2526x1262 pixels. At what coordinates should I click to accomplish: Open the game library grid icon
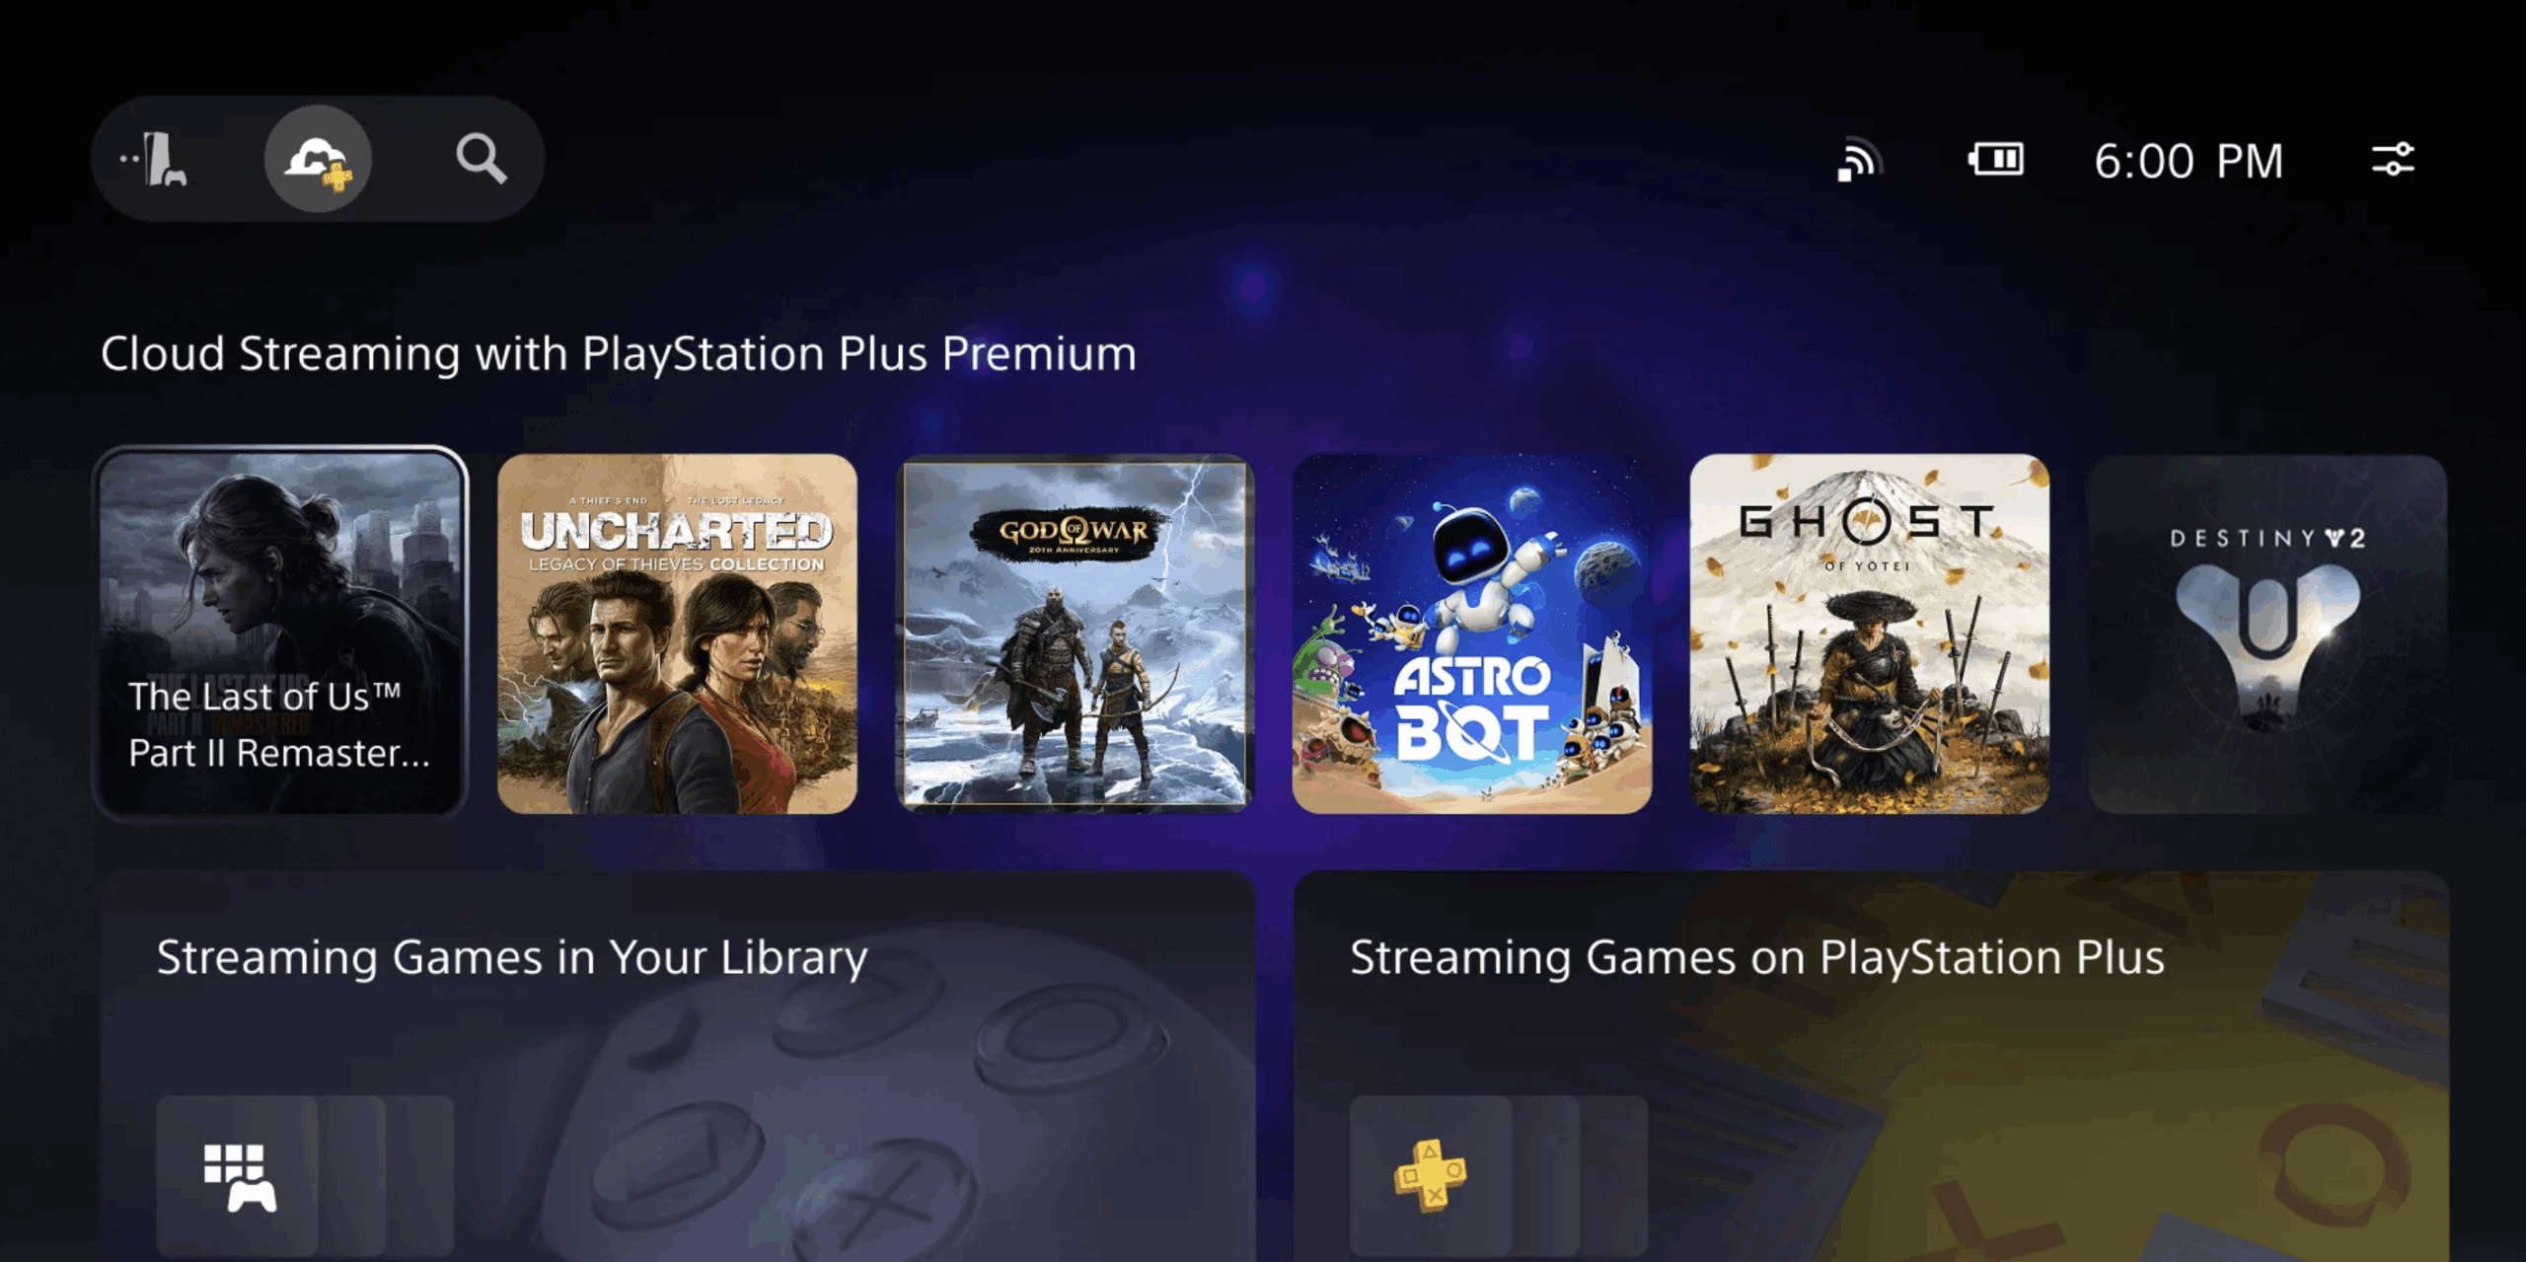tap(239, 1176)
